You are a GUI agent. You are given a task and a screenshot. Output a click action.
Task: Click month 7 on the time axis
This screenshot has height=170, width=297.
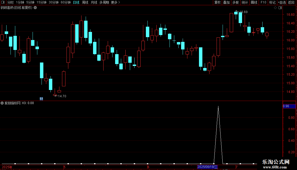click(237, 167)
